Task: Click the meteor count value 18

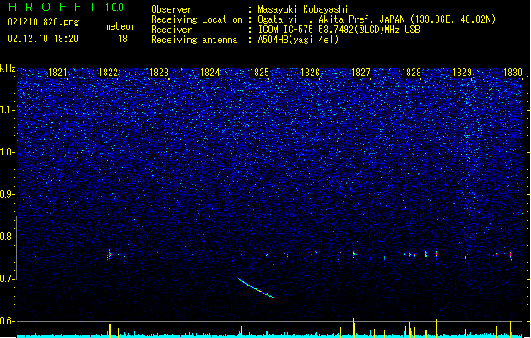Action: (122, 39)
